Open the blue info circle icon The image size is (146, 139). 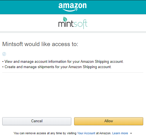tap(4, 54)
